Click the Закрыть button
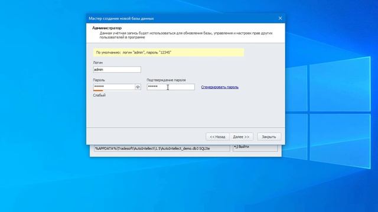The image size is (378, 212). [x=269, y=137]
